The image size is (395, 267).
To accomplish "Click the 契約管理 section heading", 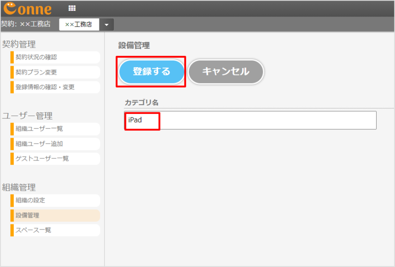I will point(19,44).
